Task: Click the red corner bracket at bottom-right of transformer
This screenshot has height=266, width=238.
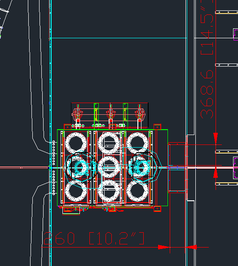Action: 157,209
